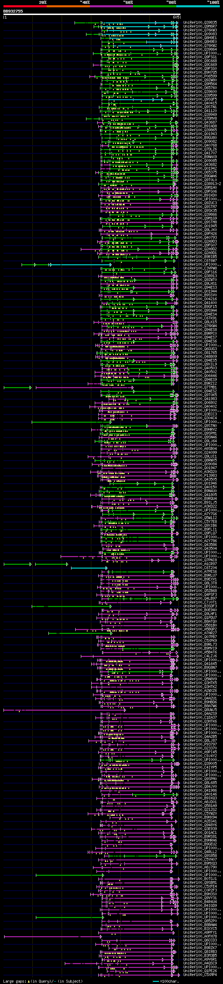This screenshot has width=223, height=984.
Task: Open hit UniRef100_Q76KW2
Action: (x=200, y=45)
